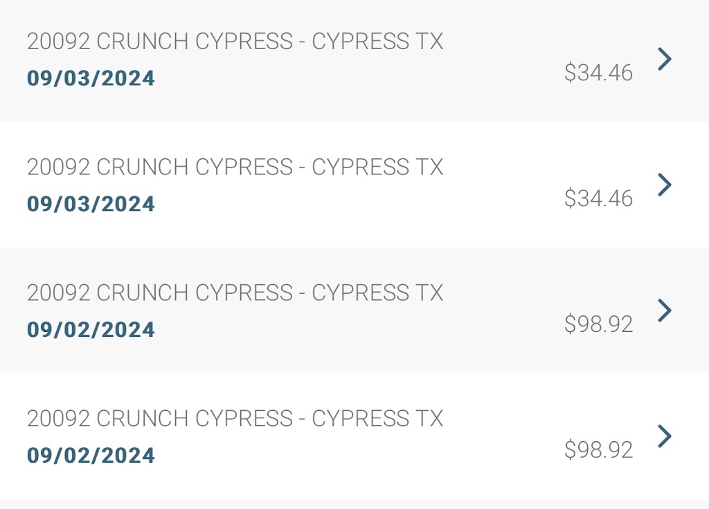The height and width of the screenshot is (509, 709).
Task: Tap the first $98.92 amount
Action: click(x=598, y=324)
